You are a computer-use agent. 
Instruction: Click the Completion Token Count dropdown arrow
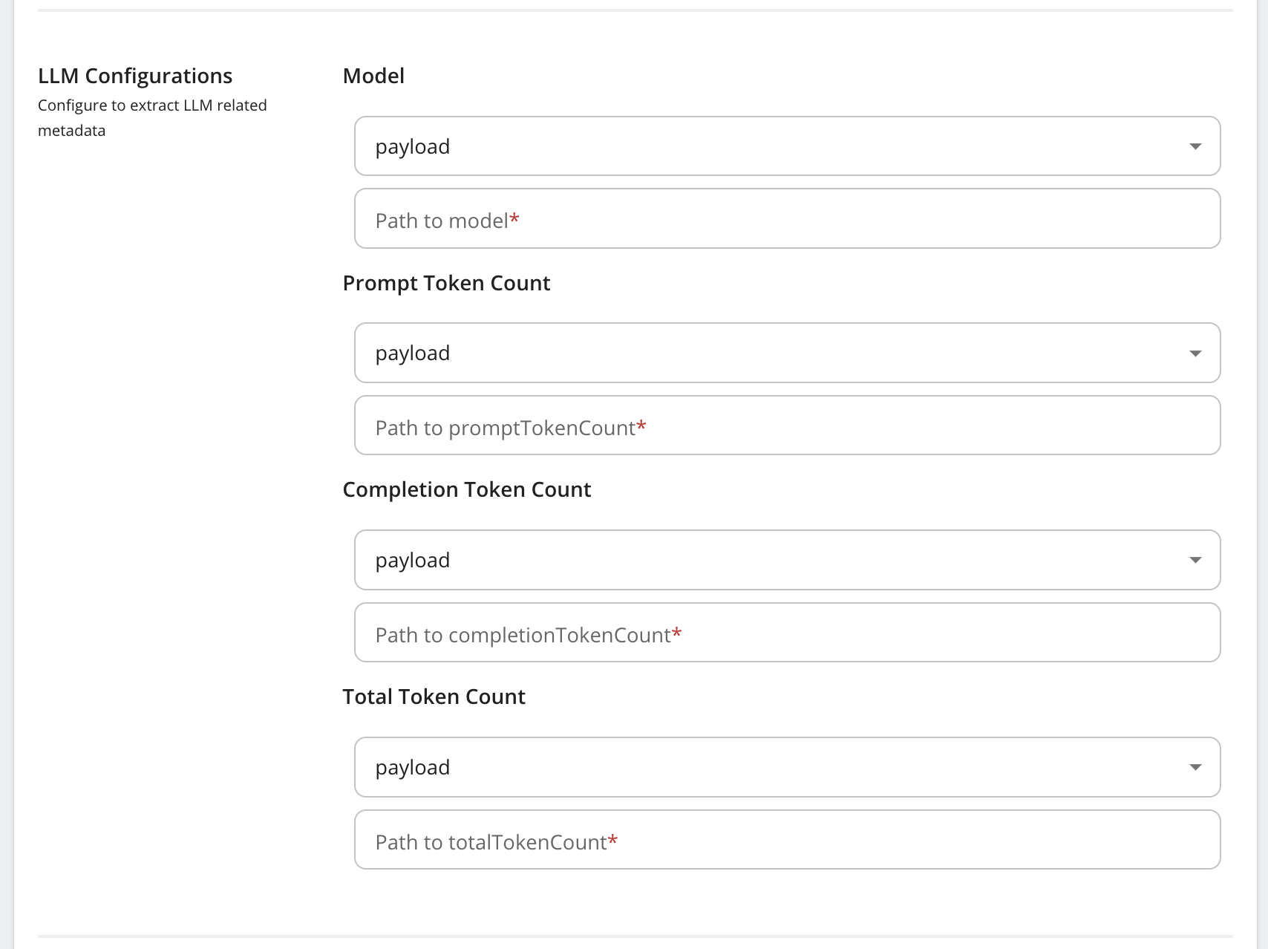(x=1195, y=560)
